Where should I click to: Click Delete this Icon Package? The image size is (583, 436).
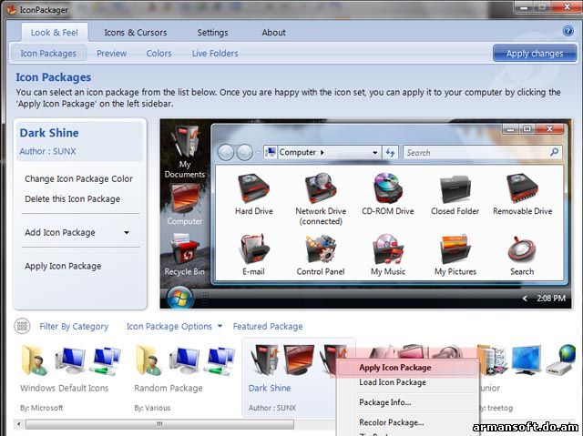pos(73,198)
